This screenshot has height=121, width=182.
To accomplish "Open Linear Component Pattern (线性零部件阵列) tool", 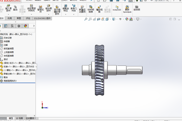I will click(x=31, y=8).
